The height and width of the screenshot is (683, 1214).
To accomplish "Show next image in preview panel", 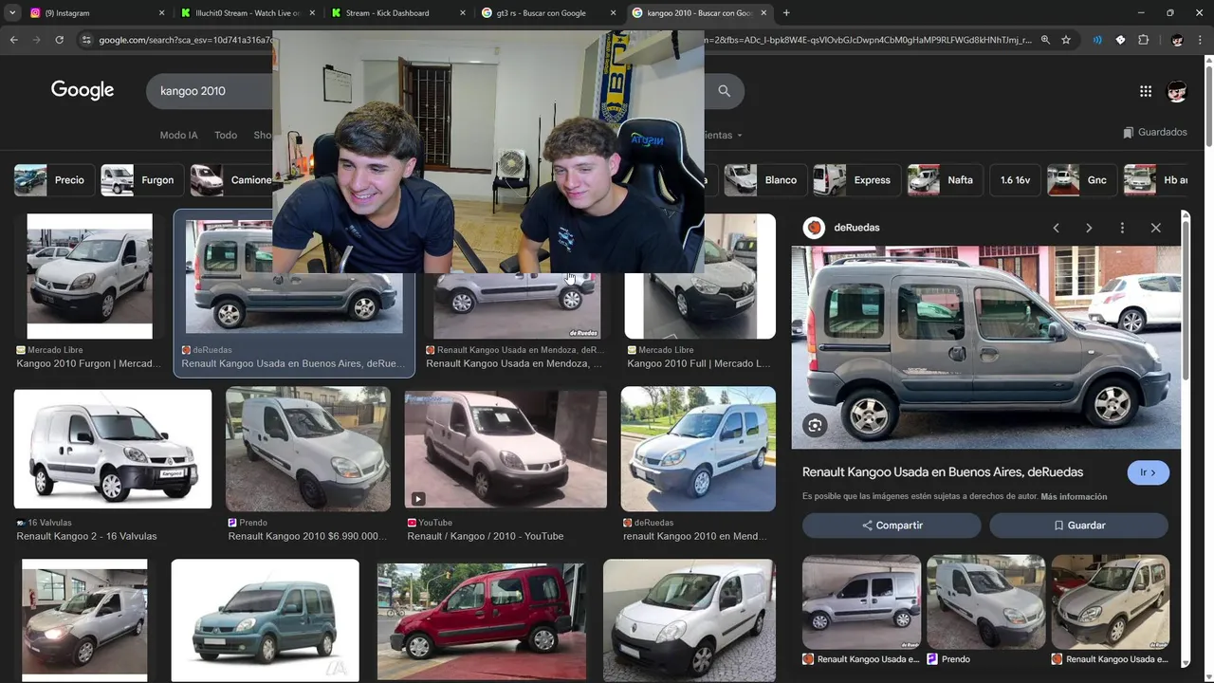I will point(1089,228).
